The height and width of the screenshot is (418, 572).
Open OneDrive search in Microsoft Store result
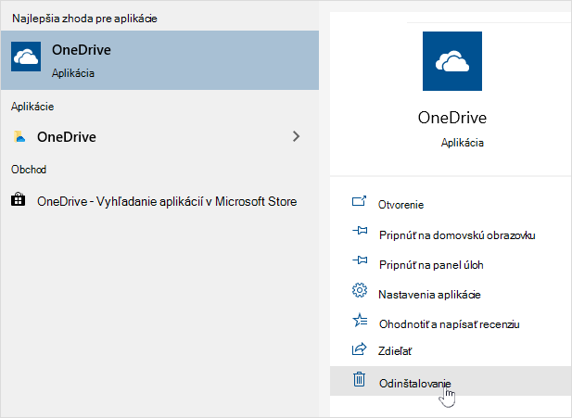(159, 201)
